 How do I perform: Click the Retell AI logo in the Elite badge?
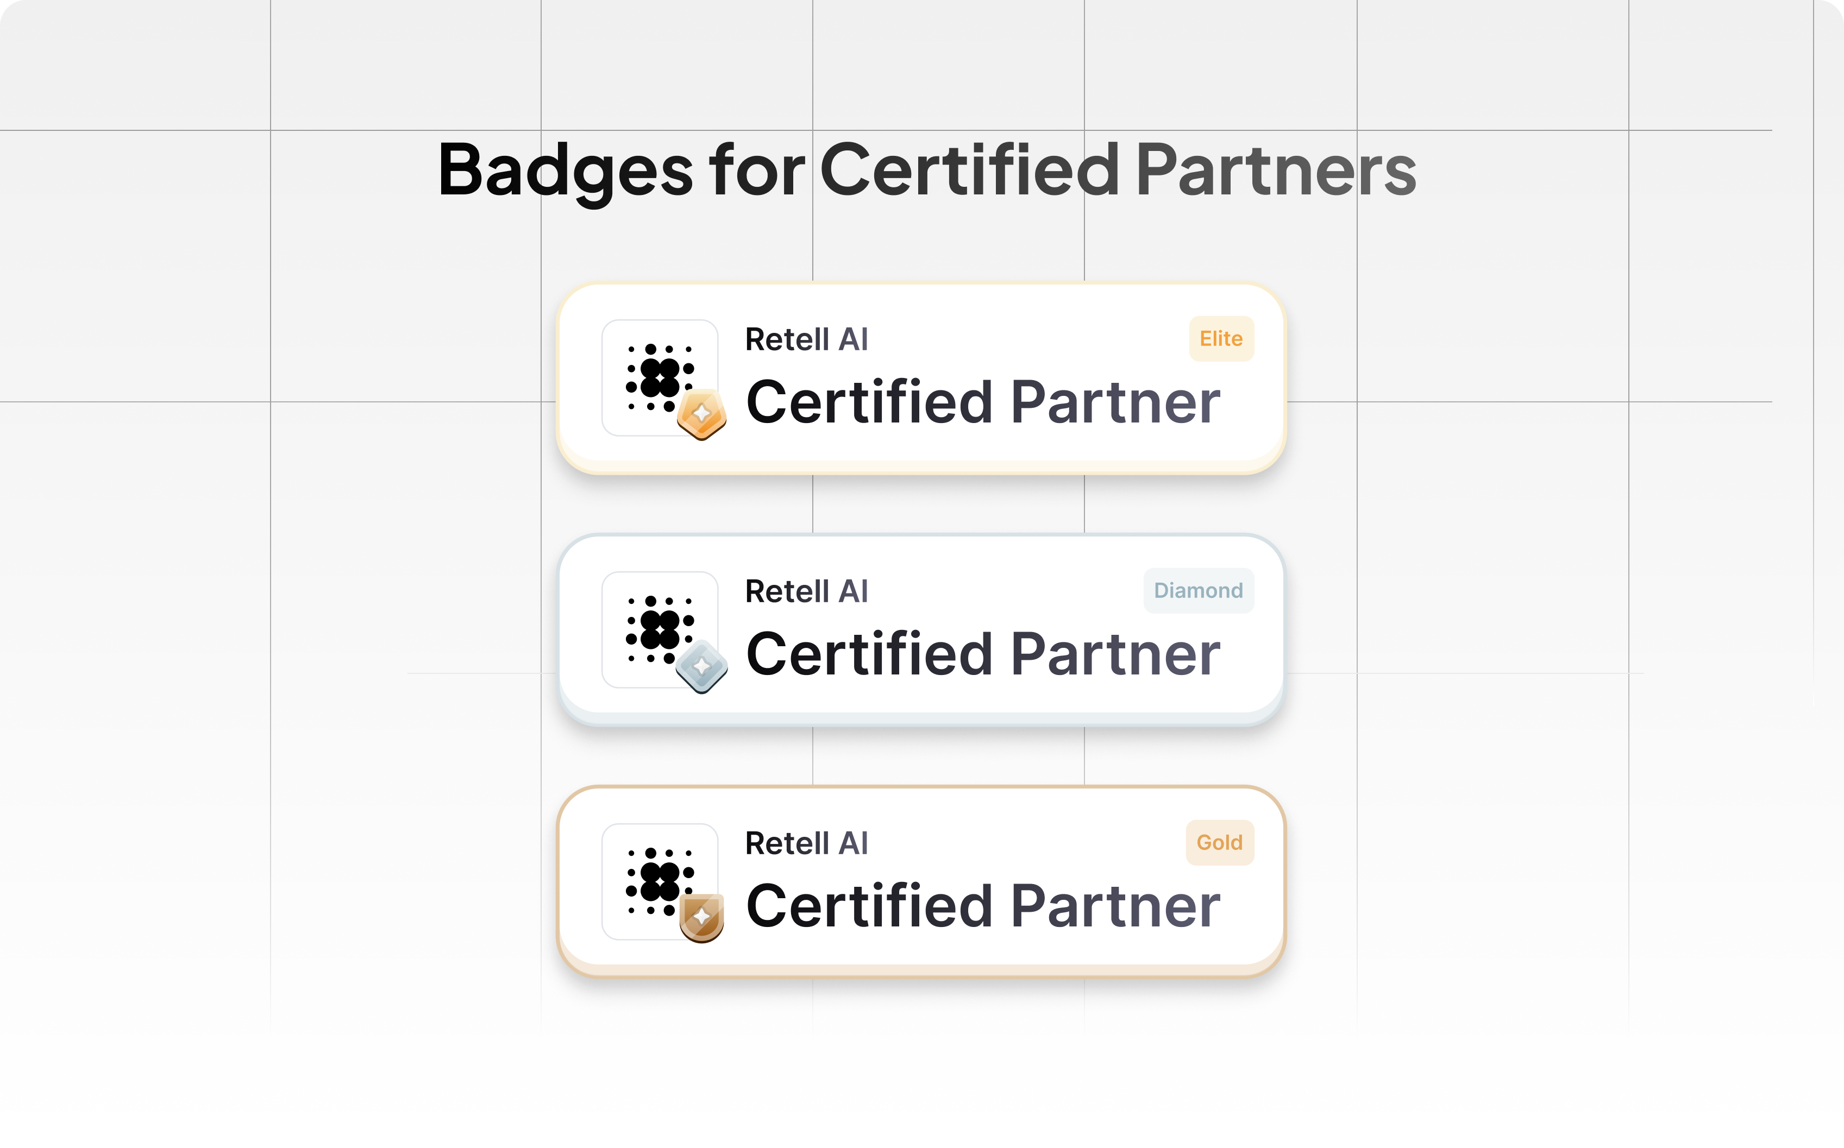click(659, 377)
